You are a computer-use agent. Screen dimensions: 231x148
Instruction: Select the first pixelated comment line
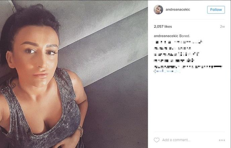pyautogui.click(x=179, y=42)
